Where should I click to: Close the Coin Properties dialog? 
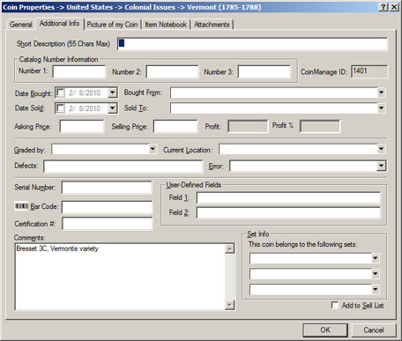[x=394, y=7]
